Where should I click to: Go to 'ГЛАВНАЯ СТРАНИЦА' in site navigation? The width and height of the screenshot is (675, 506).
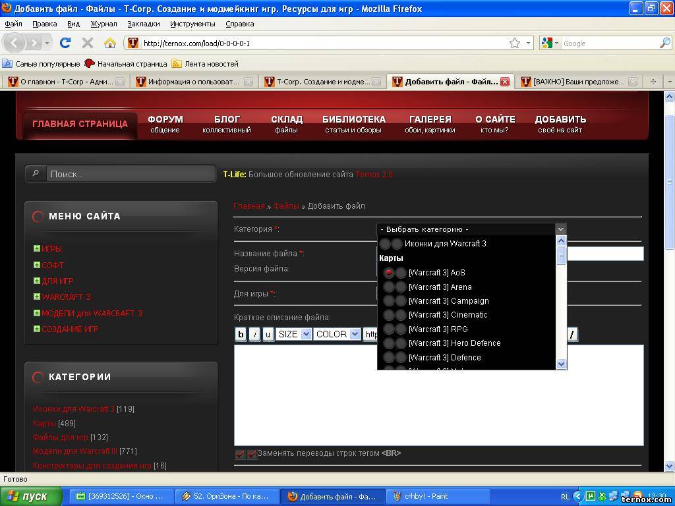pos(80,124)
